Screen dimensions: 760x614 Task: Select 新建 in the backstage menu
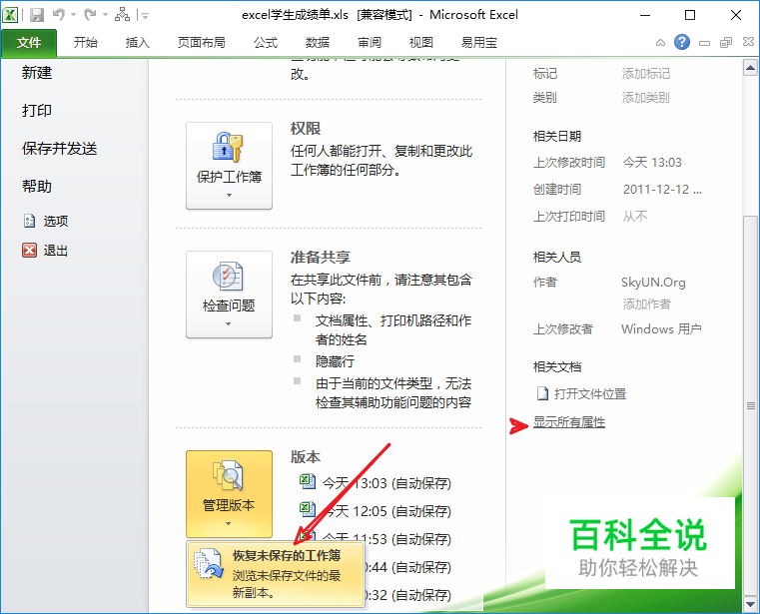click(x=37, y=73)
